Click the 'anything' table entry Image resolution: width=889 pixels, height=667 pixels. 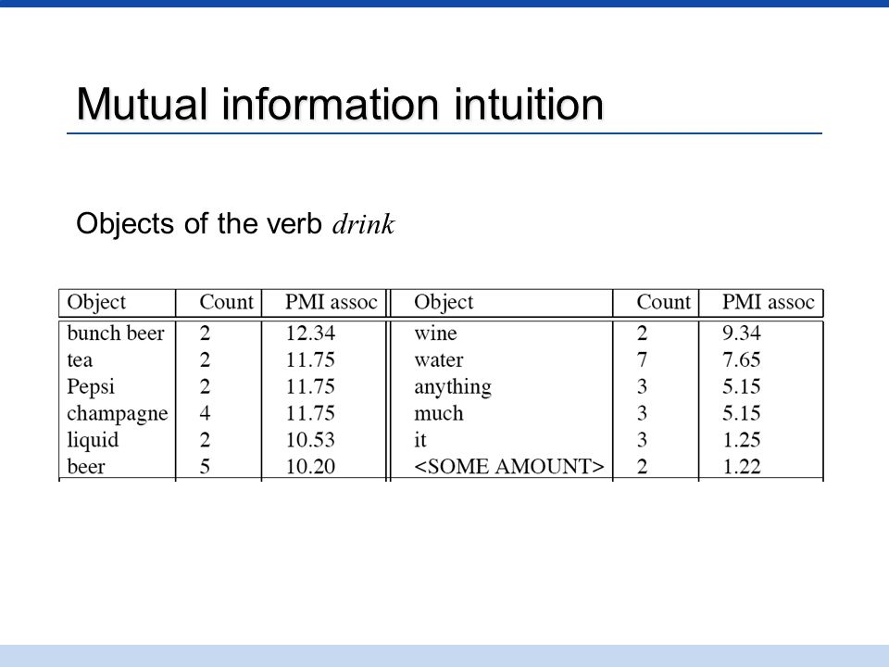(453, 387)
